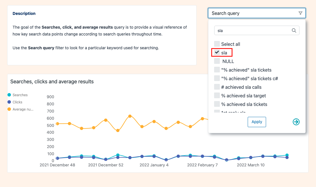Toggle the Searches series legend label
This screenshot has width=316, height=187.
[20, 95]
